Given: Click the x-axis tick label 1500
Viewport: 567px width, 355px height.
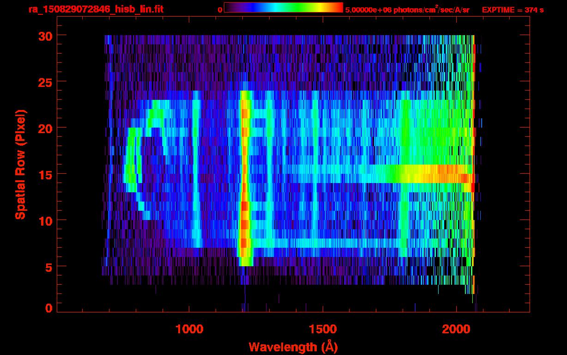Looking at the screenshot, I should [322, 329].
